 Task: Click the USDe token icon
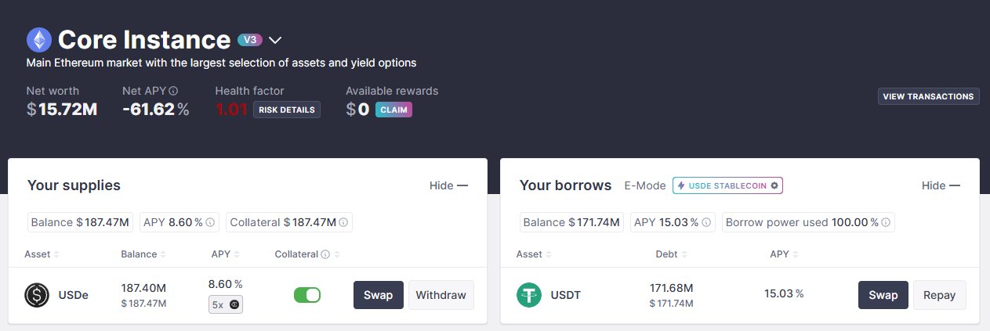pos(37,295)
